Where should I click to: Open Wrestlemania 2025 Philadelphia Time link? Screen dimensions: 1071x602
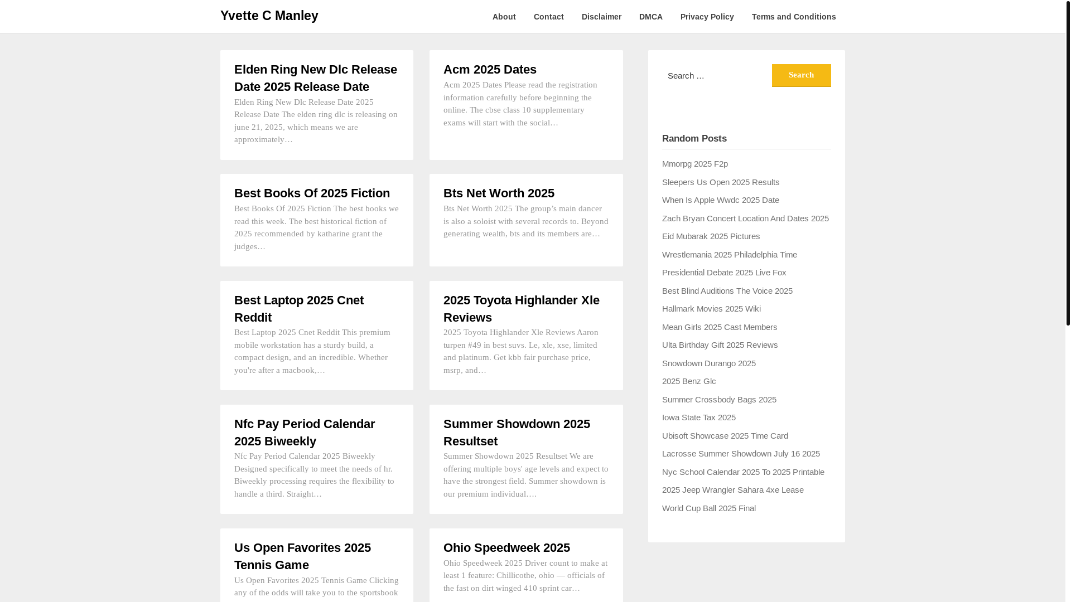[730, 255]
